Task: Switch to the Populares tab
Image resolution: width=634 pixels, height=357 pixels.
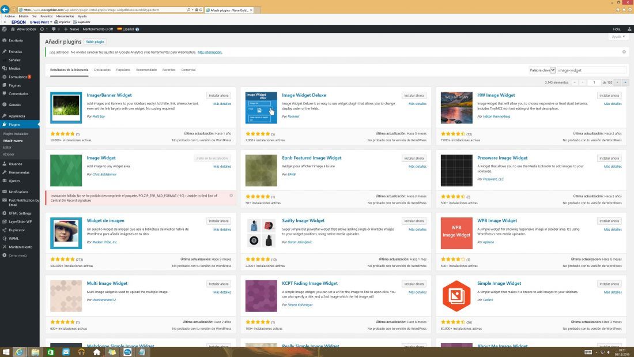Action: [123, 70]
